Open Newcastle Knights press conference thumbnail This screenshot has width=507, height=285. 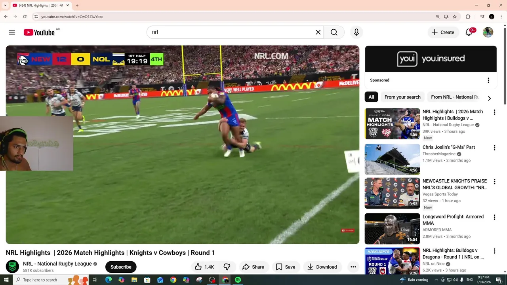tap(392, 193)
